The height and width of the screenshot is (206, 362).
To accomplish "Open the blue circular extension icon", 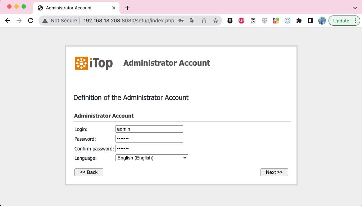I will coord(288,21).
